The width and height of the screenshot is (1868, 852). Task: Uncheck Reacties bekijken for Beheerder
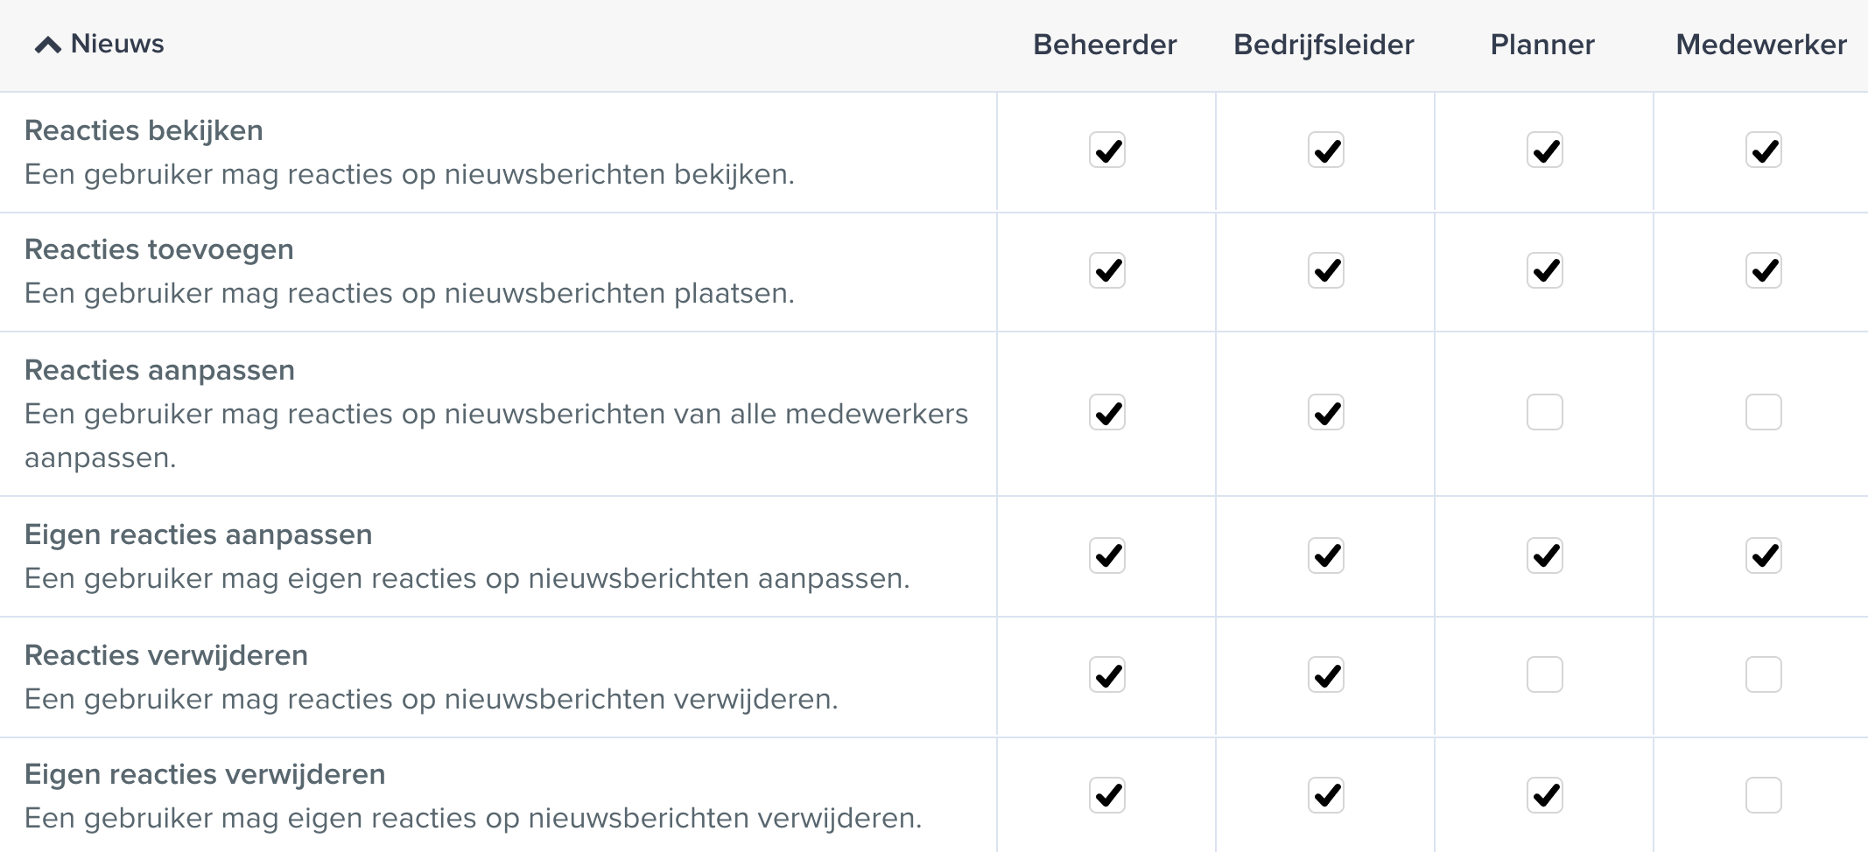[1106, 150]
